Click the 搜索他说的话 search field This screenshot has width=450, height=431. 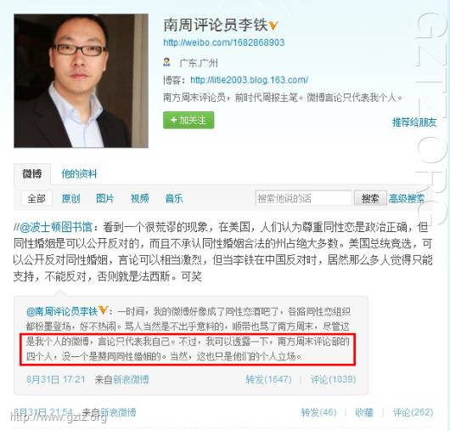(x=304, y=198)
